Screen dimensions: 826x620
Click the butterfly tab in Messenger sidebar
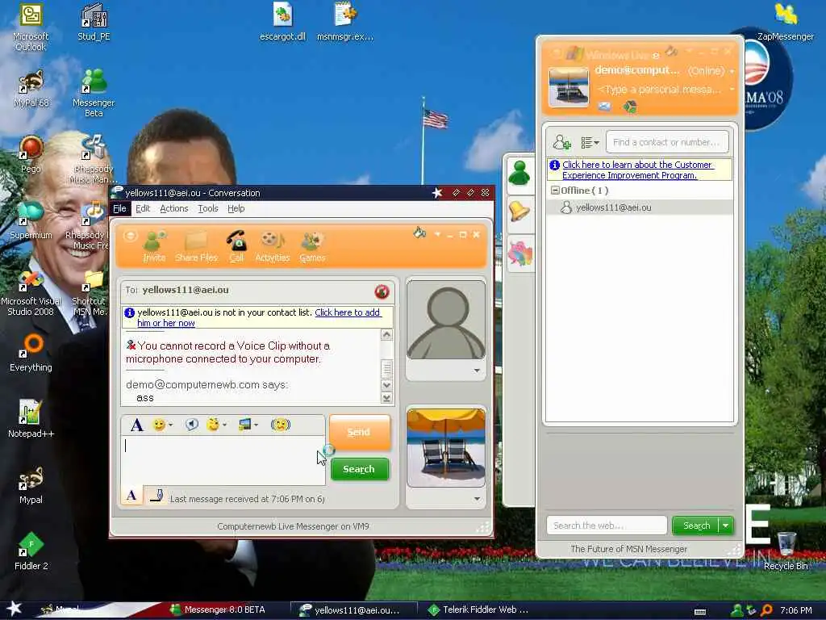[520, 253]
